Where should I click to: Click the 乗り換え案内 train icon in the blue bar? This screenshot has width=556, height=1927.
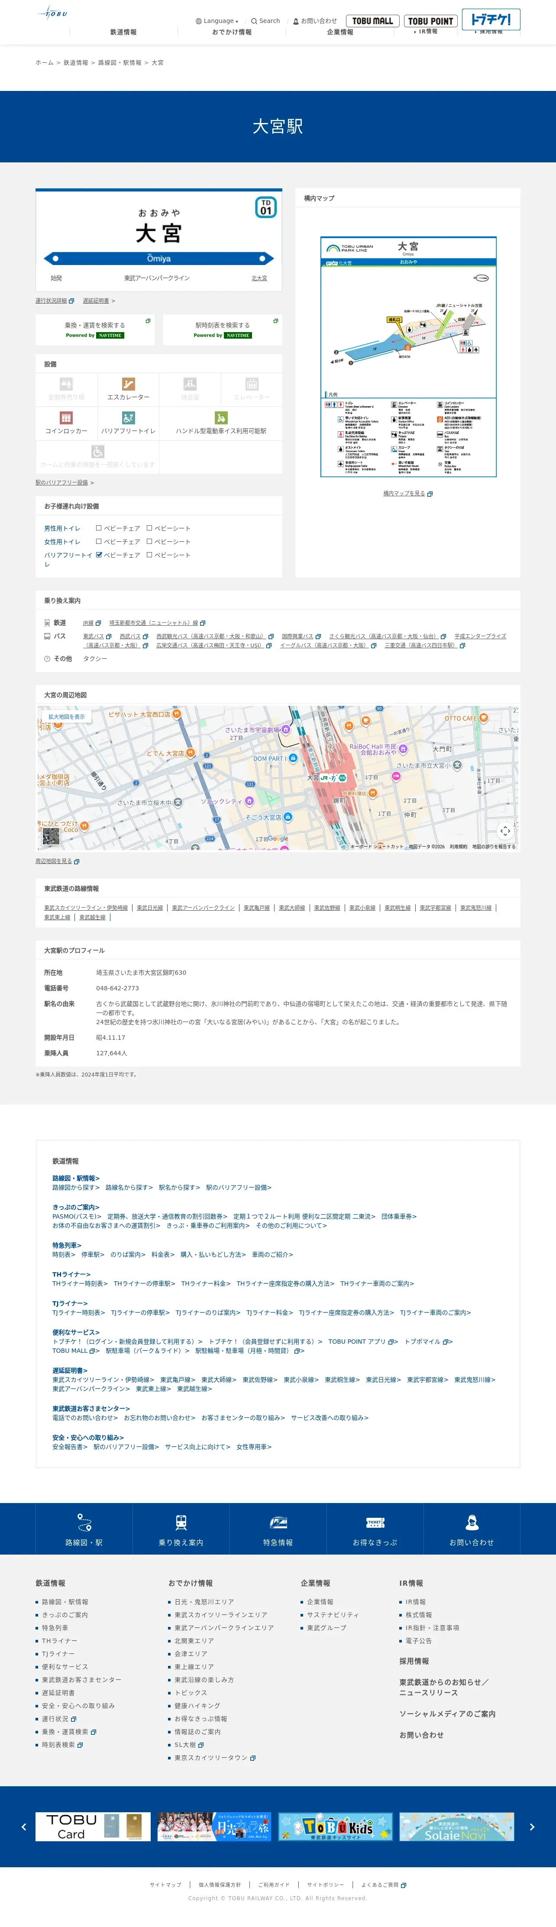point(181,1522)
